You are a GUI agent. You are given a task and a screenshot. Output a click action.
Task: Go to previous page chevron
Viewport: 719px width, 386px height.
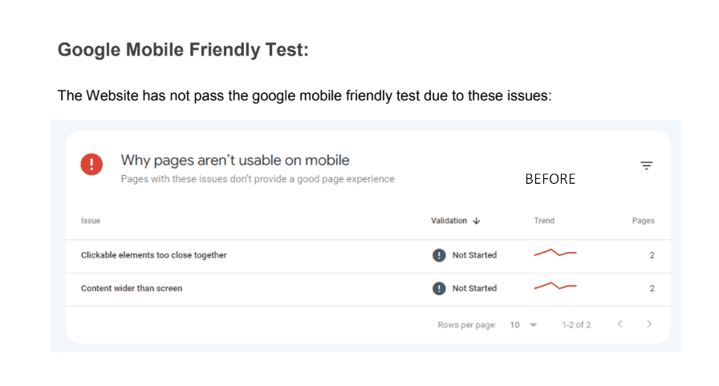(620, 324)
